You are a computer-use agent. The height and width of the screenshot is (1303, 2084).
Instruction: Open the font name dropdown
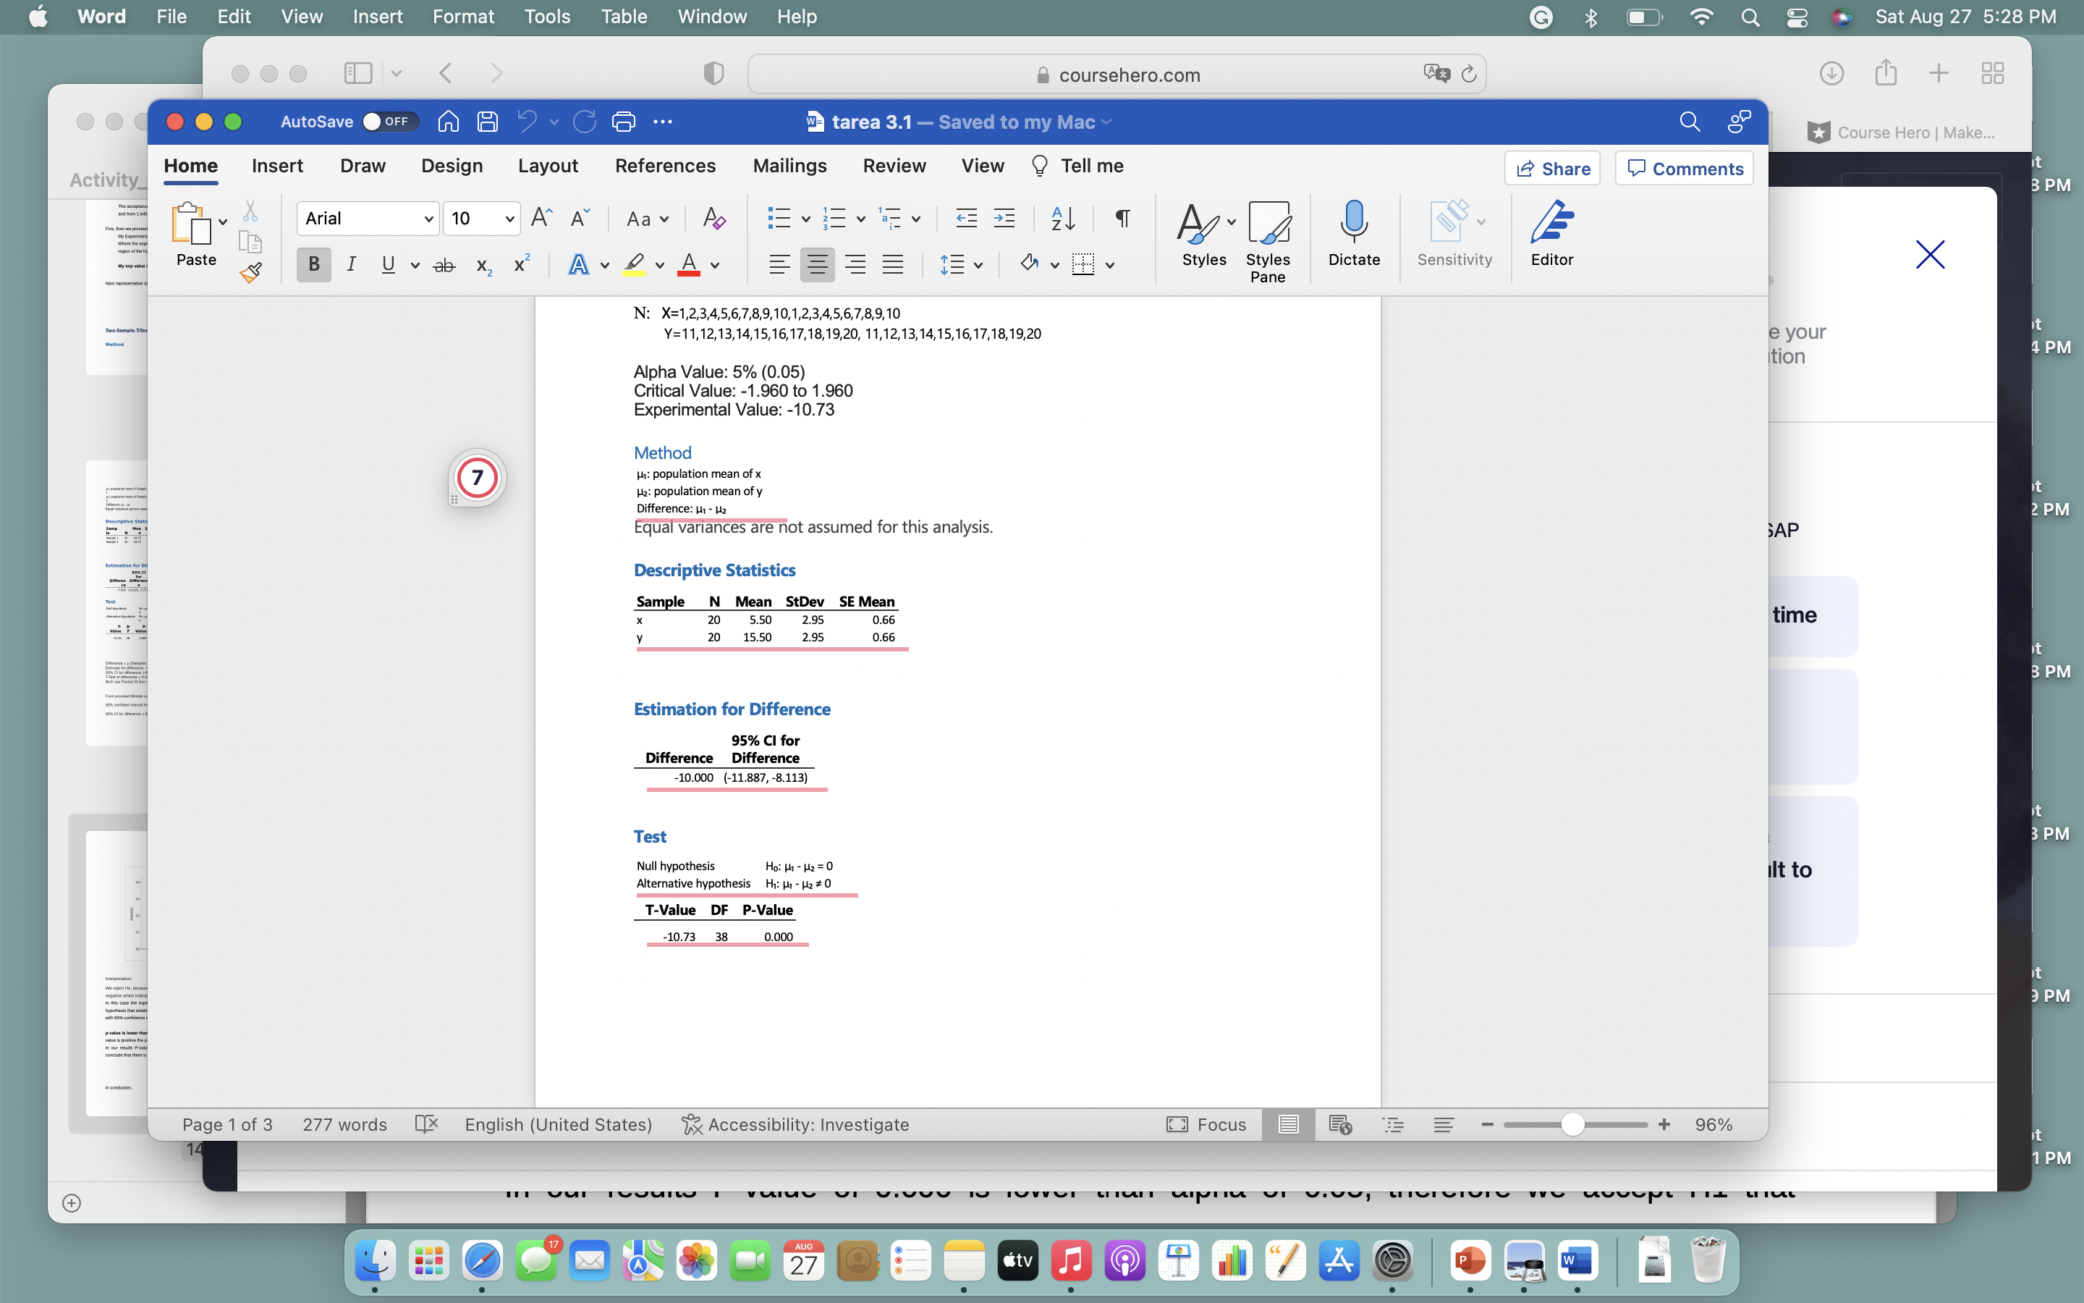(x=428, y=218)
